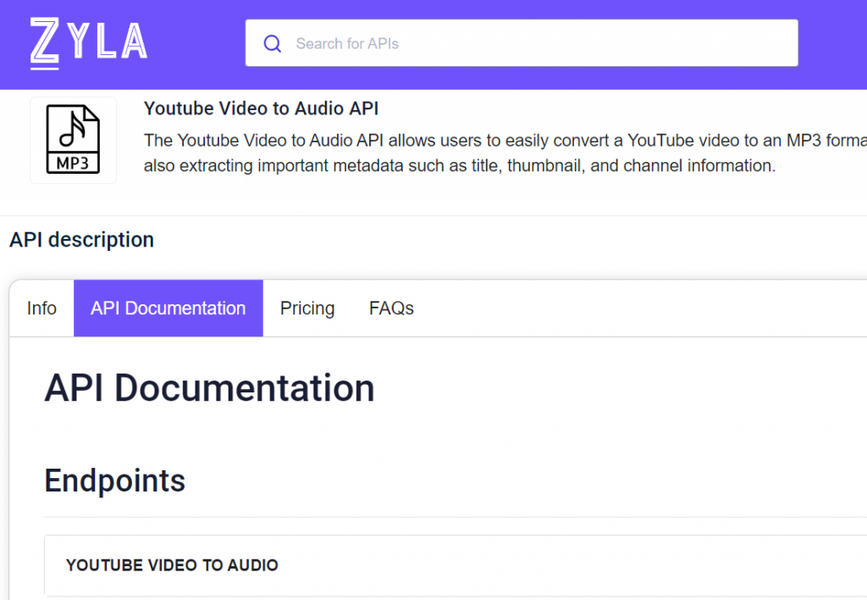This screenshot has width=867, height=600.
Task: Focus the Search for APIs field
Action: 522,43
